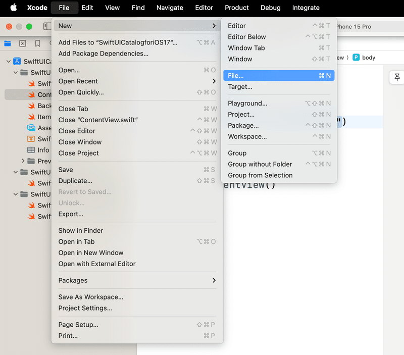404x355 pixels.
Task: Choose New Group item
Action: tap(279, 153)
